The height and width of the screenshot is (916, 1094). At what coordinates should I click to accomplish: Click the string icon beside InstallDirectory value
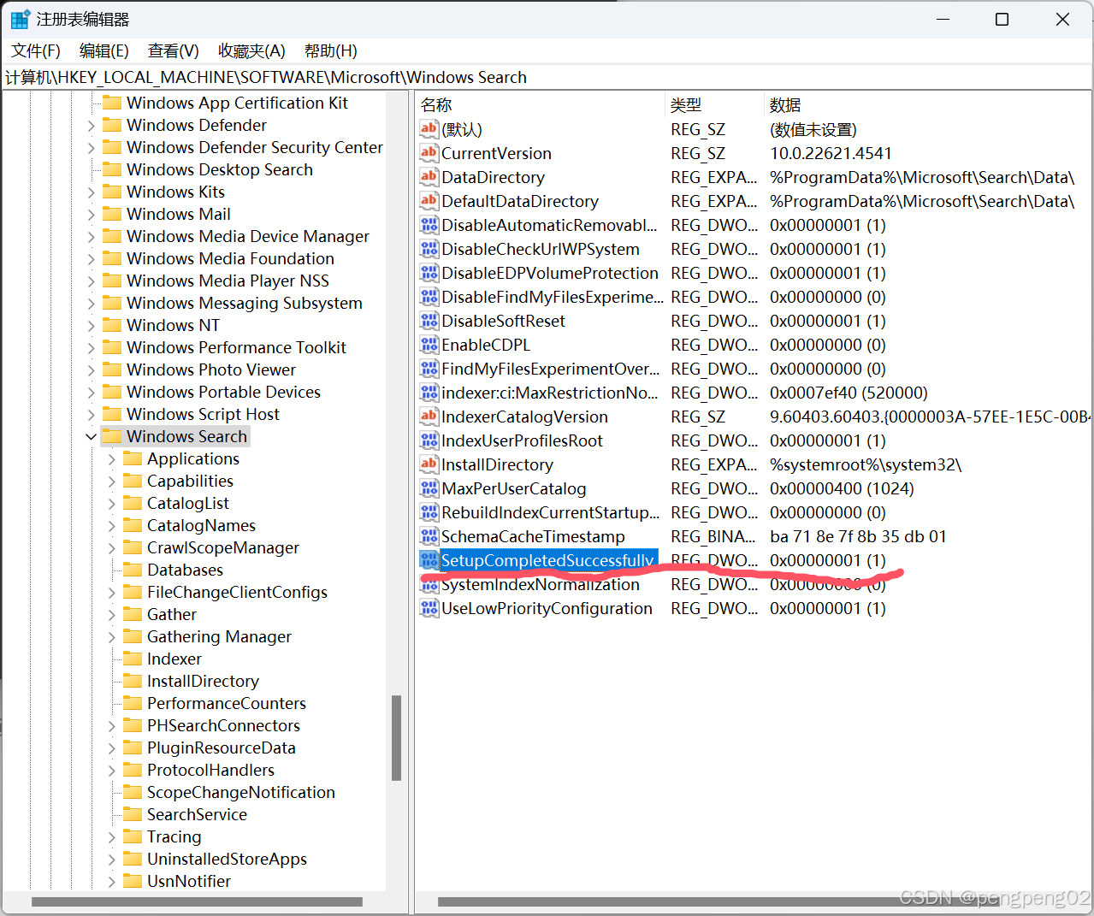429,464
